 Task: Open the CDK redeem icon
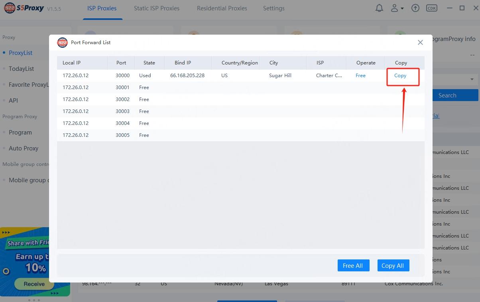(431, 8)
